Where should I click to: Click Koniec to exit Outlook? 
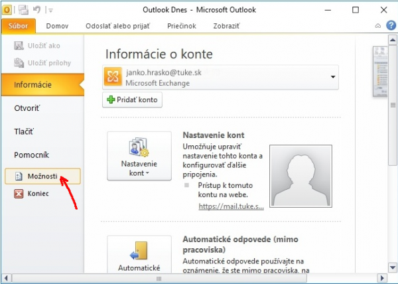38,194
